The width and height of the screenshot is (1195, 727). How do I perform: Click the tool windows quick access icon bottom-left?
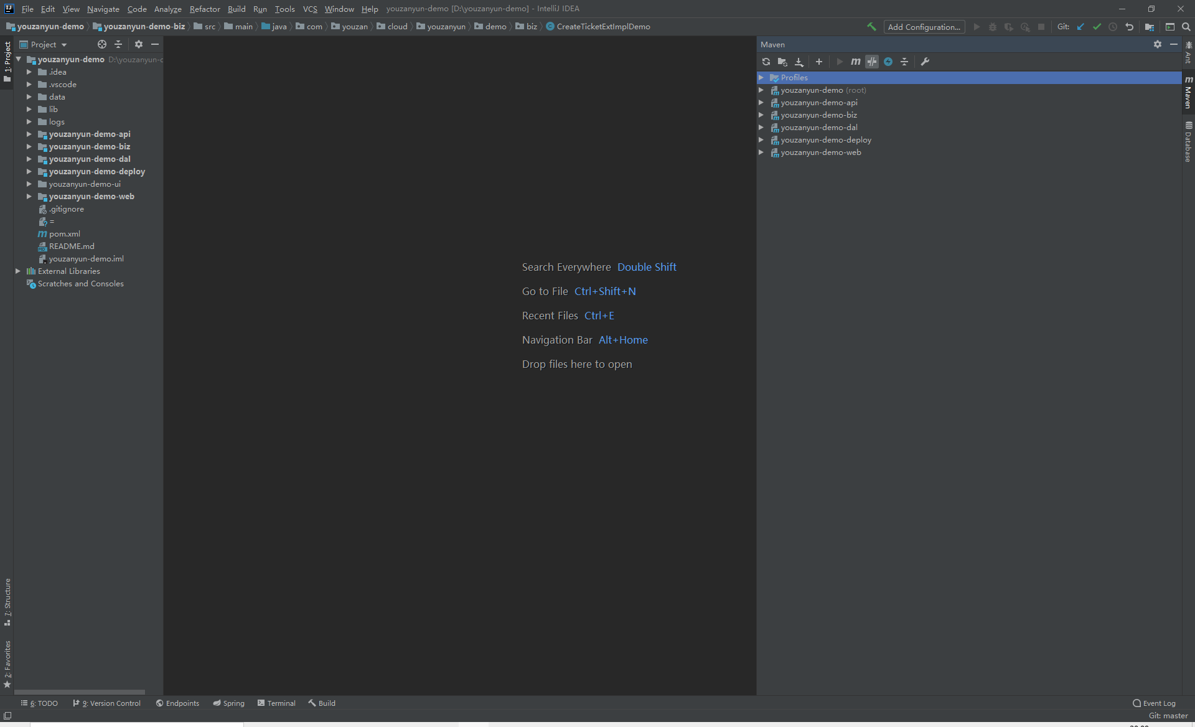pos(7,716)
